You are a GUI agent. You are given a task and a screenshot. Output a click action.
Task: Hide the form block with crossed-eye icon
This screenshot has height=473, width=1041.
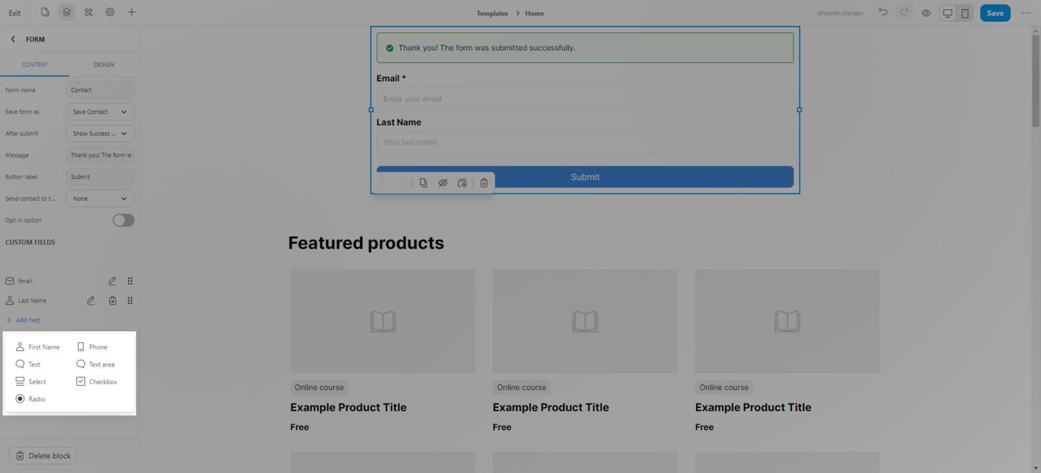[x=443, y=183]
